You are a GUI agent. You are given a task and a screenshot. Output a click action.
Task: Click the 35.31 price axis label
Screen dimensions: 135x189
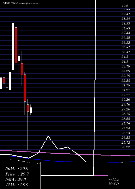click(x=126, y=52)
